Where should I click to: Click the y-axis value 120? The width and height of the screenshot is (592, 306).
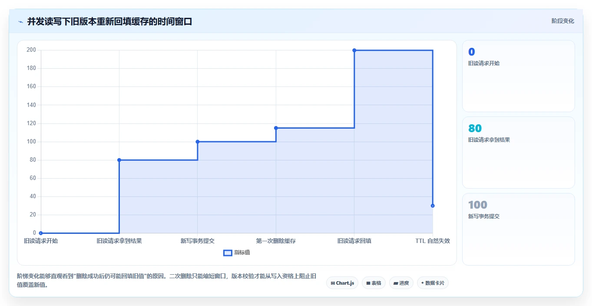pos(31,123)
